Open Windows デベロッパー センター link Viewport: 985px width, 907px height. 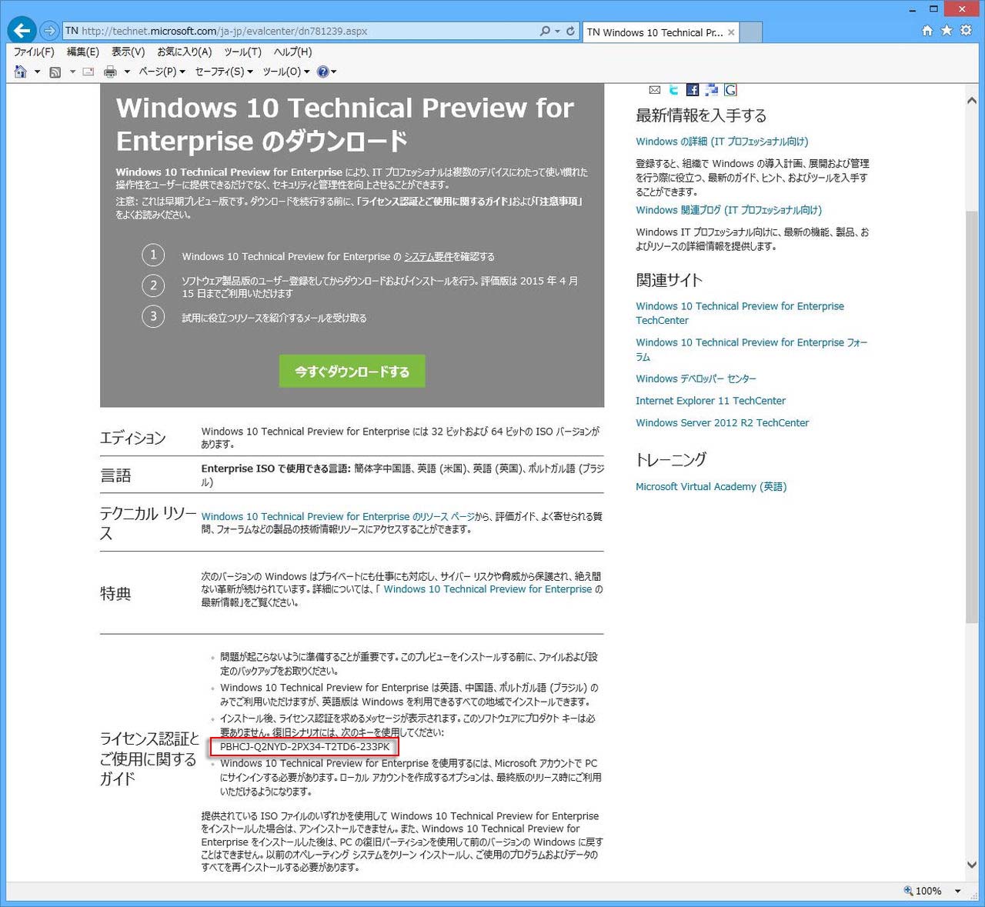pos(696,378)
